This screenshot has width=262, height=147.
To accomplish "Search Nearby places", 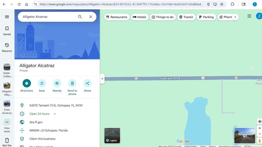I will click(x=57, y=86).
